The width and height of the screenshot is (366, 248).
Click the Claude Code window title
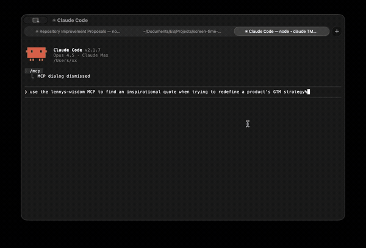coord(73,20)
